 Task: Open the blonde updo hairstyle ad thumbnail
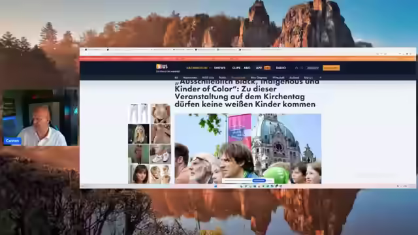(x=161, y=174)
